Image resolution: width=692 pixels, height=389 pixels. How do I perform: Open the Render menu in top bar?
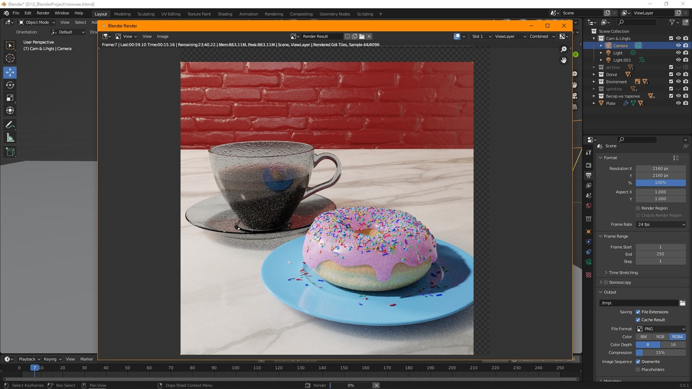coord(43,13)
